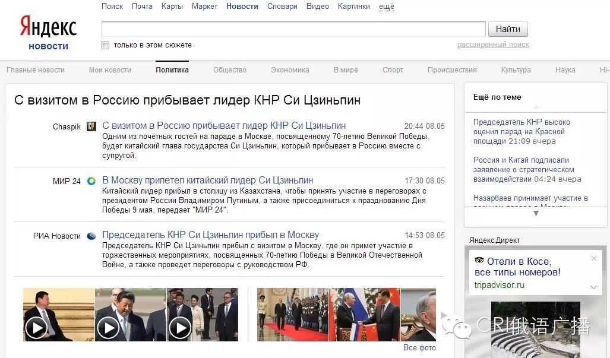Click the Яндекс.Директ label
Screen dimensions: 610x358
[494, 240]
